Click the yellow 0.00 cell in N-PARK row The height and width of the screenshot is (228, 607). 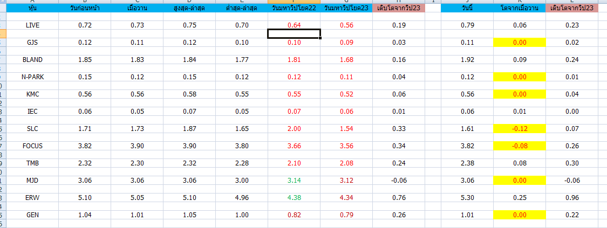(x=520, y=77)
